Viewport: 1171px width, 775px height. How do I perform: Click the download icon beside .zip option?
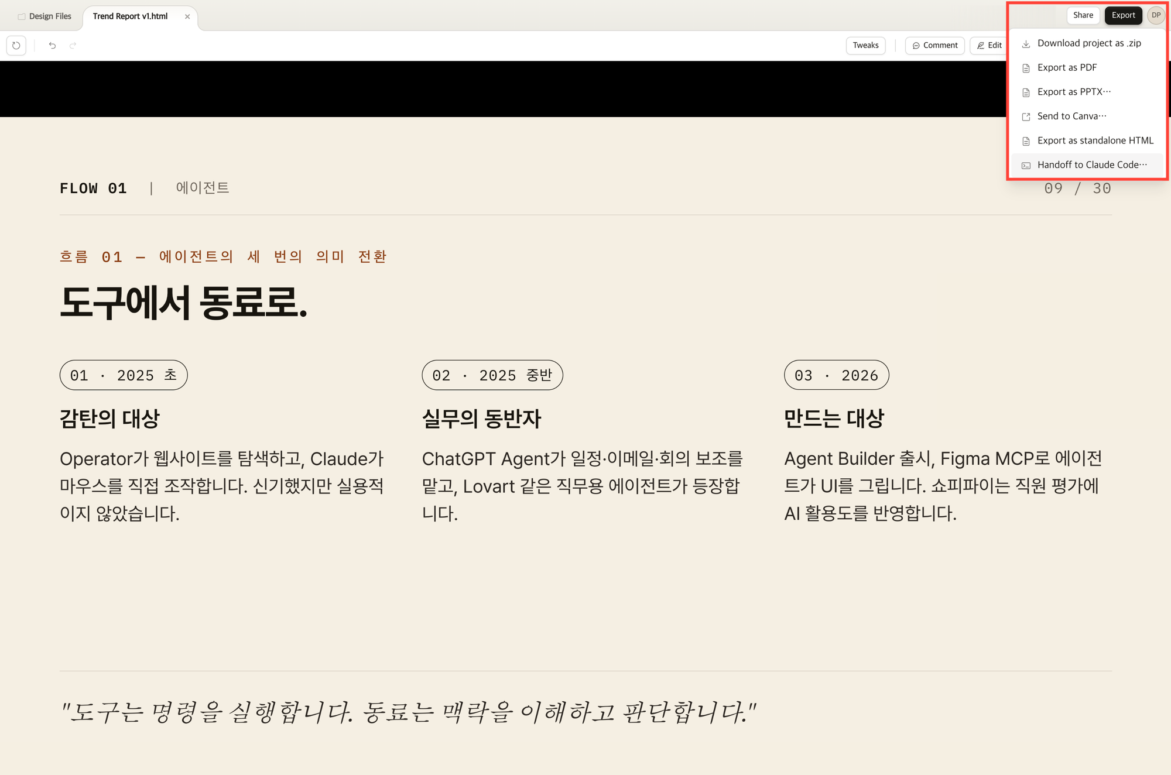[1026, 44]
